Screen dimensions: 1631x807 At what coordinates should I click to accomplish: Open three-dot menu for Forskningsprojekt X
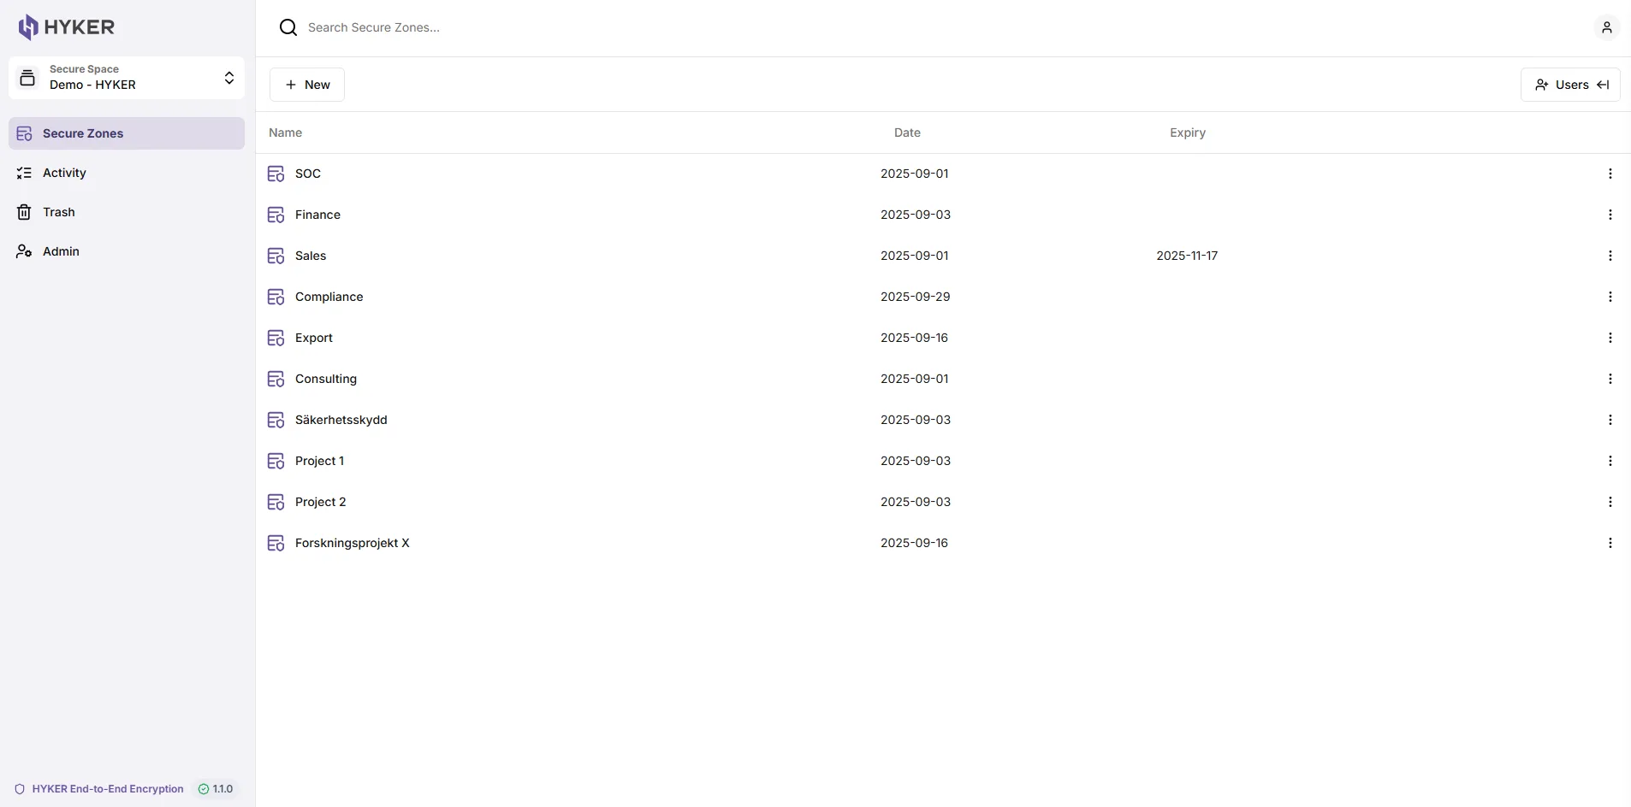(1610, 543)
